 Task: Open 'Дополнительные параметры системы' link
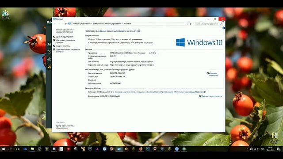(x=68, y=50)
